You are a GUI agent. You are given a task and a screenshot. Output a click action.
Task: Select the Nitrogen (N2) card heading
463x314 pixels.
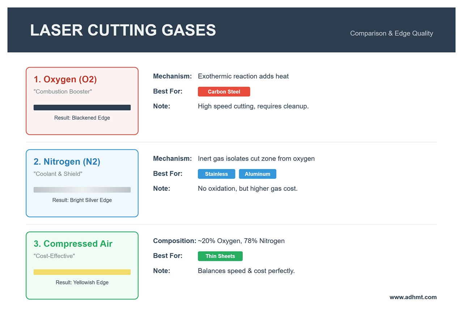point(67,162)
